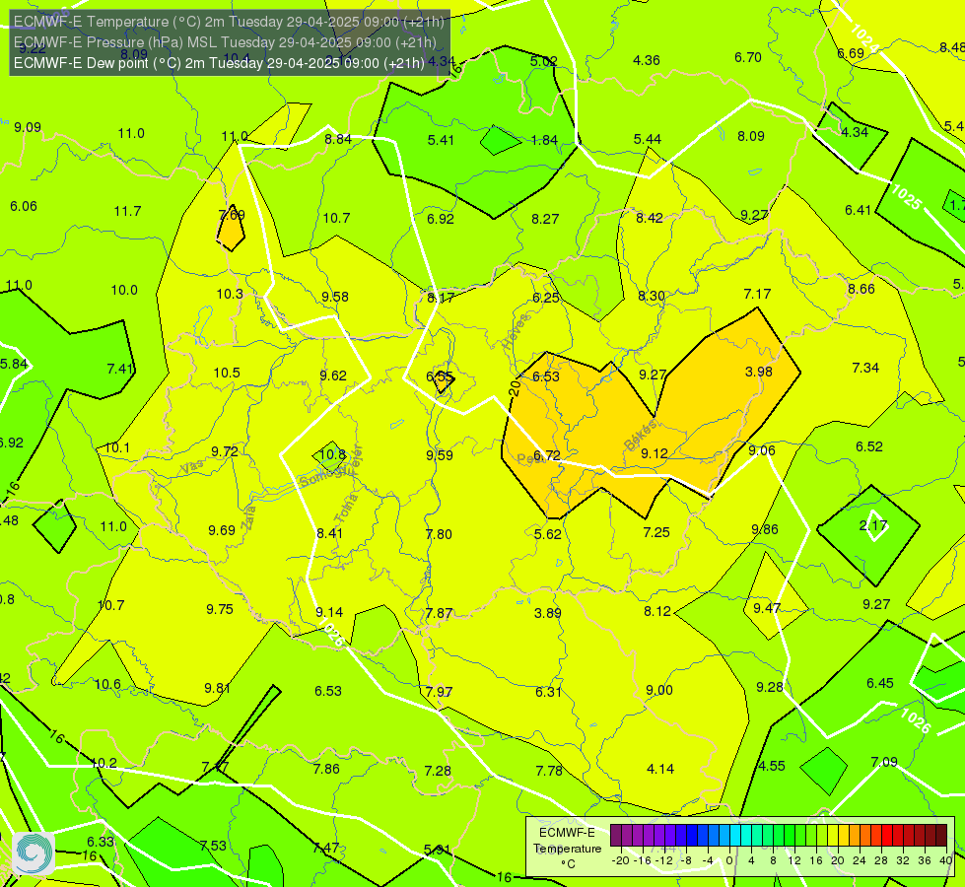
Task: Click the dew point value 8.66
Action: tap(861, 290)
